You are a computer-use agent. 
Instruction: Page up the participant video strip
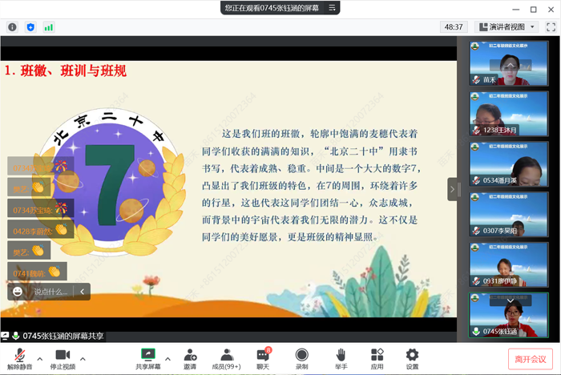[511, 65]
